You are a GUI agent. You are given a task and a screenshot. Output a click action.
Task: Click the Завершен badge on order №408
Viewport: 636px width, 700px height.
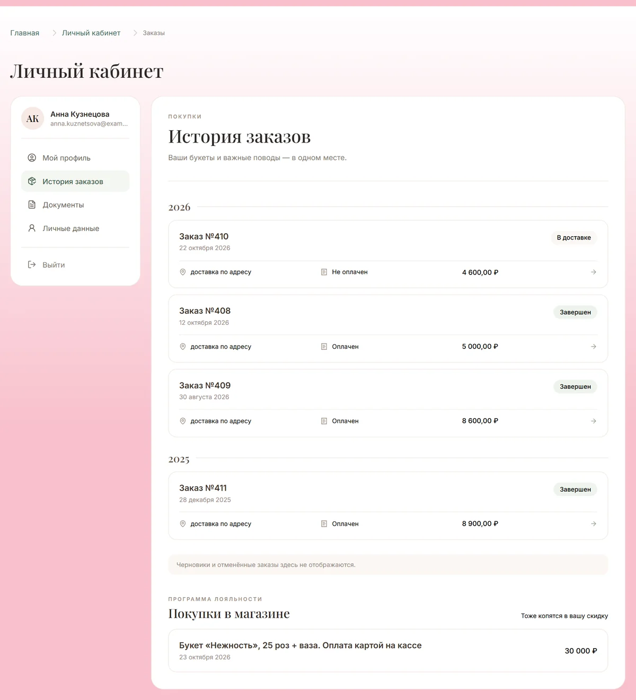click(x=576, y=312)
